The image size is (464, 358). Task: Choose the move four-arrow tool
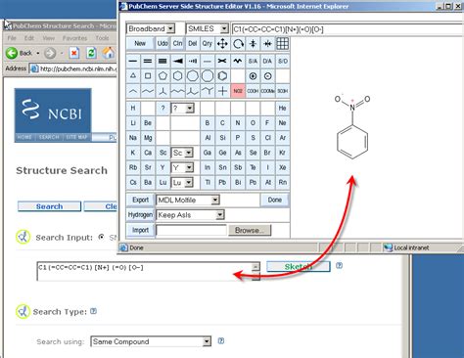click(222, 44)
